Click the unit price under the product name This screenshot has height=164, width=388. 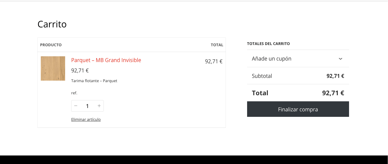coord(80,71)
